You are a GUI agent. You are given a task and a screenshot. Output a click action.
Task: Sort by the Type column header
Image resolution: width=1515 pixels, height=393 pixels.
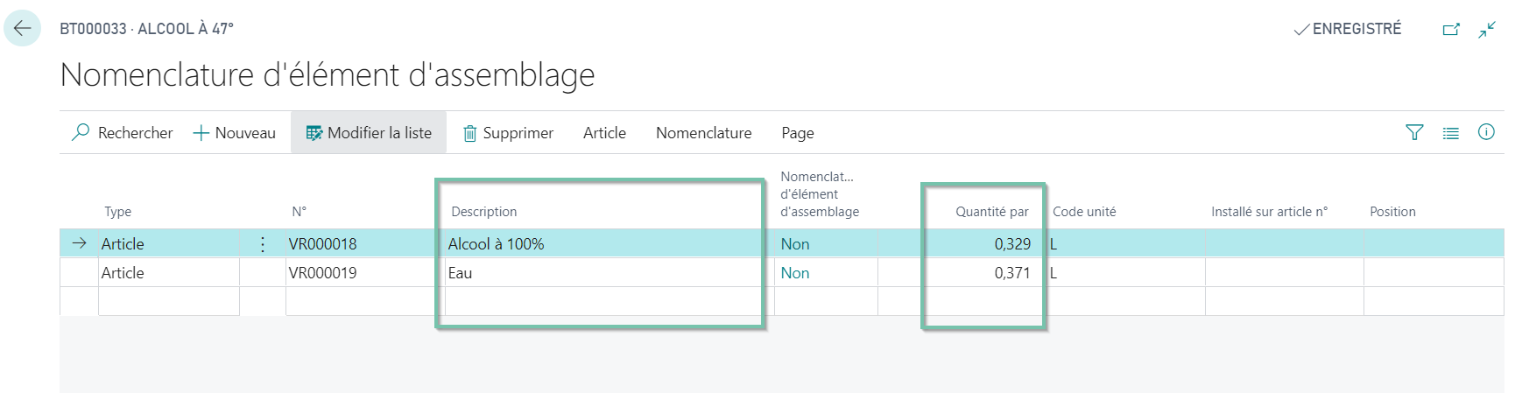point(117,212)
